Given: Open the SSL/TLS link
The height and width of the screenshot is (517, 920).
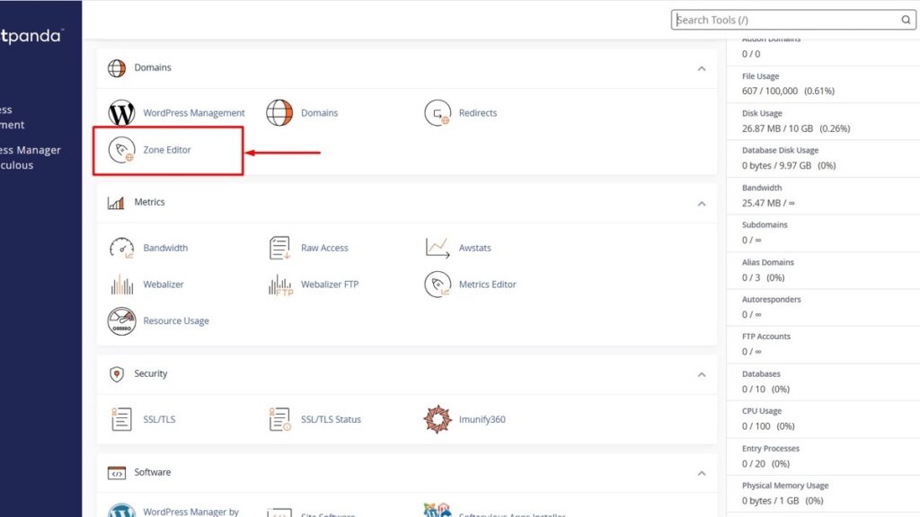Looking at the screenshot, I should pyautogui.click(x=159, y=419).
